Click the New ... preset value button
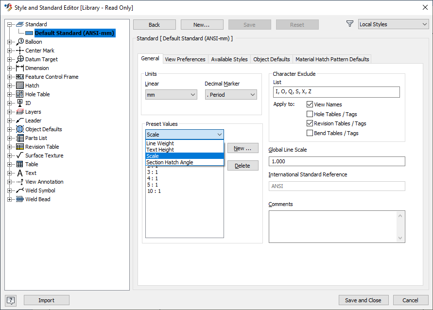433x310 pixels. (242, 148)
